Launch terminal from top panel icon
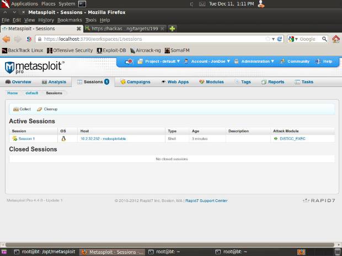 point(82,4)
